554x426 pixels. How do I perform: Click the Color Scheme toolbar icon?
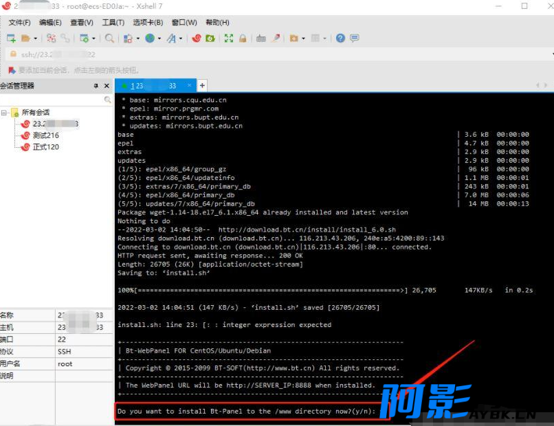coord(128,38)
